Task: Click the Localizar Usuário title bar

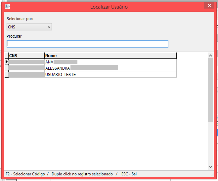Action: (109, 6)
